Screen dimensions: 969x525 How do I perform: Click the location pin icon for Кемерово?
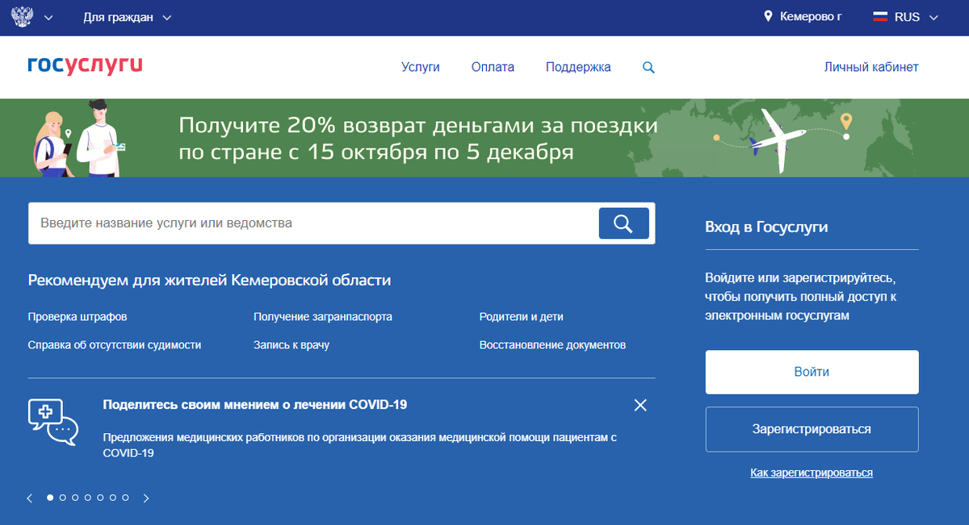pyautogui.click(x=768, y=16)
